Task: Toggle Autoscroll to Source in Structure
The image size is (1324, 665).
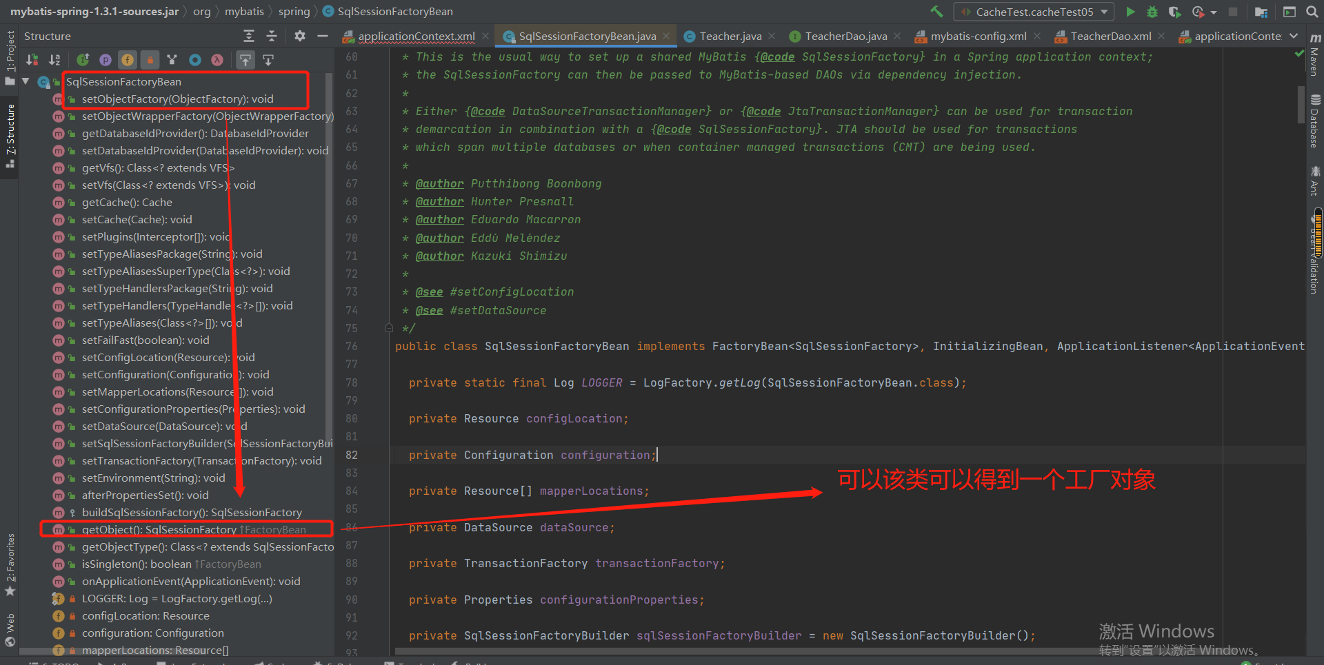Action: pyautogui.click(x=245, y=60)
